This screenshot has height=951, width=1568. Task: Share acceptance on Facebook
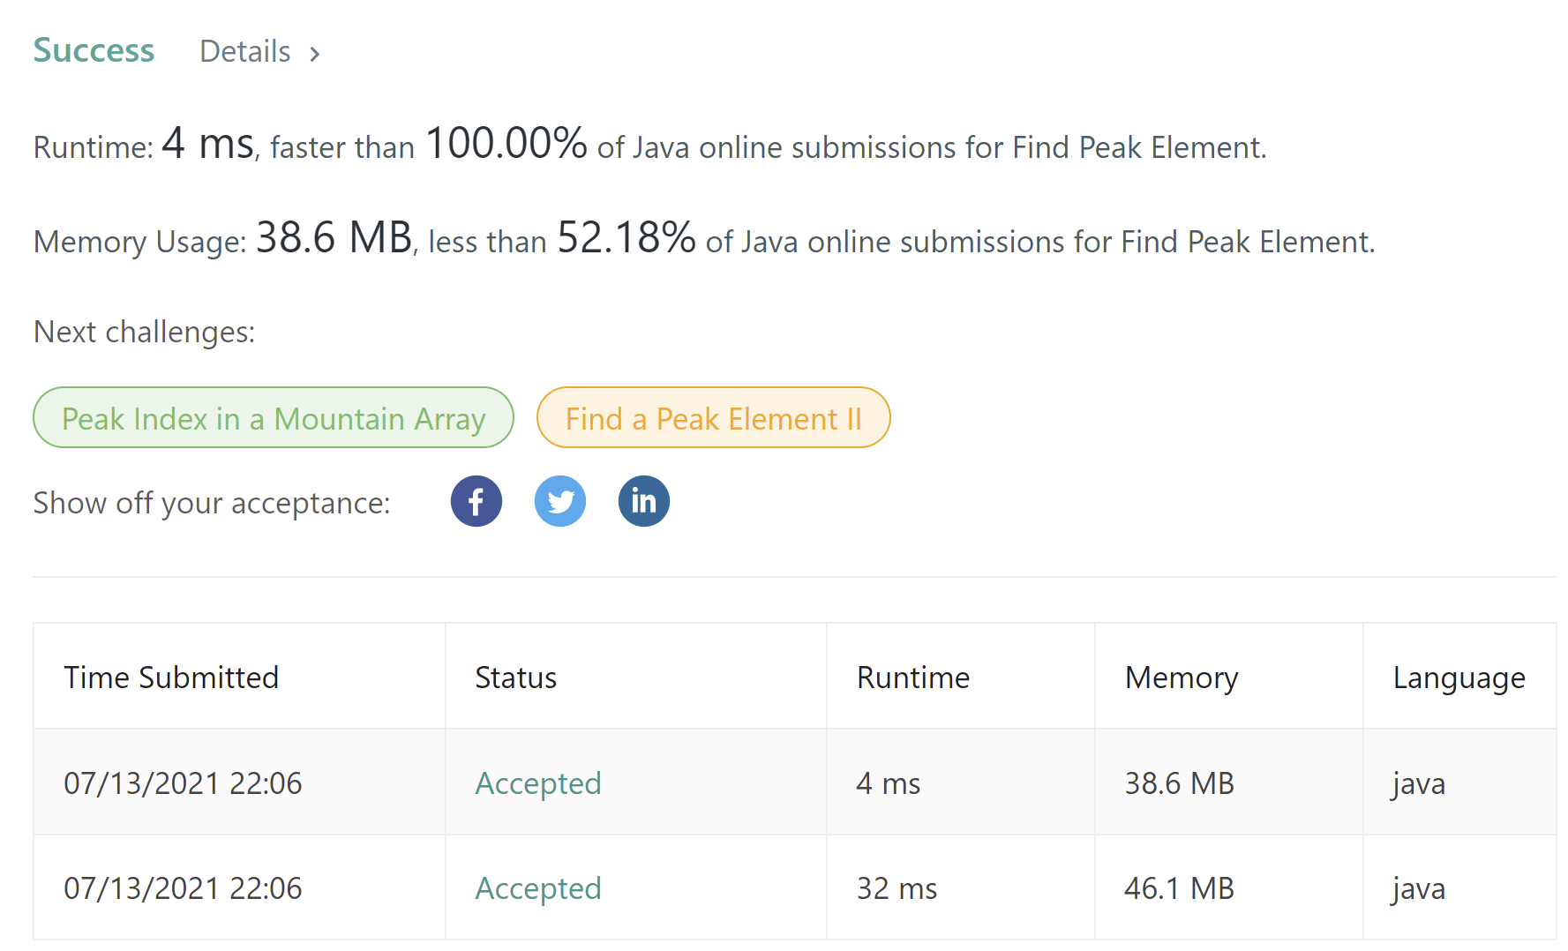pyautogui.click(x=476, y=501)
